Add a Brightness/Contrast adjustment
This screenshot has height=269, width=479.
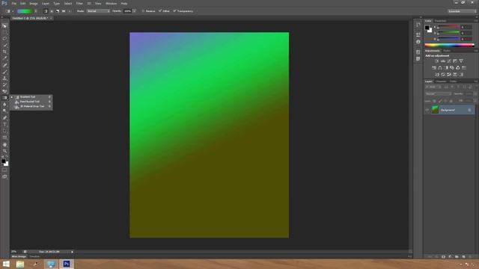coord(437,61)
